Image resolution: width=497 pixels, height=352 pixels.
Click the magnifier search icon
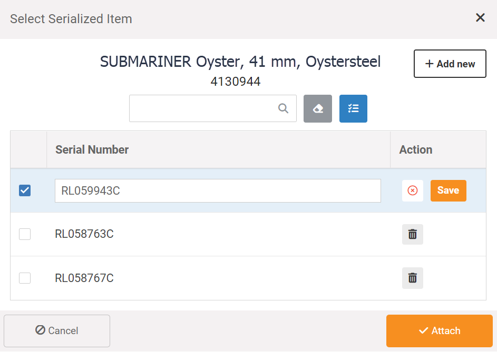click(283, 108)
